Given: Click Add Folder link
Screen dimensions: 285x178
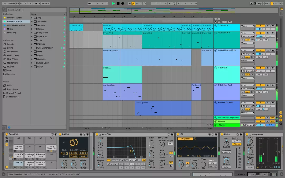Looking at the screenshot, I should (x=13, y=97).
